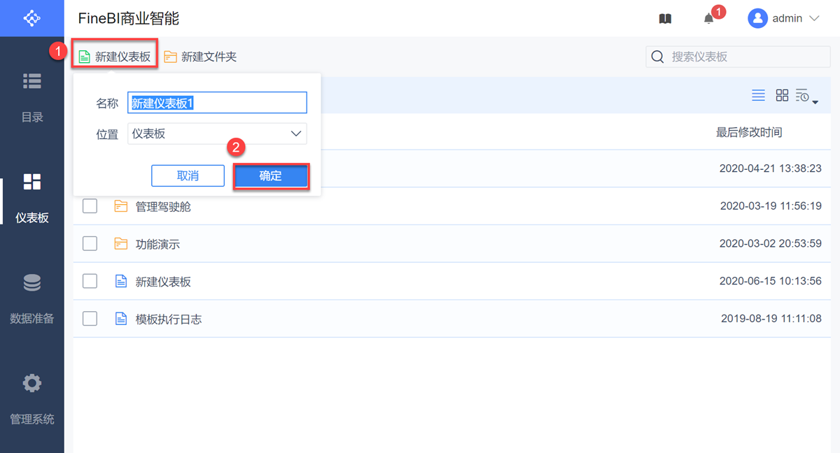
Task: Open 管理系统 settings section
Action: [x=32, y=399]
